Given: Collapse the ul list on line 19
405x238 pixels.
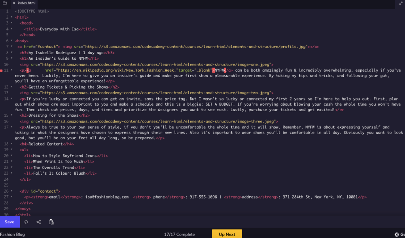Looking at the screenshot, I should coord(11,150).
